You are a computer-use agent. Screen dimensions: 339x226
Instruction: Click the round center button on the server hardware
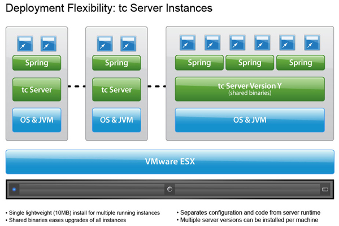pos(169,189)
